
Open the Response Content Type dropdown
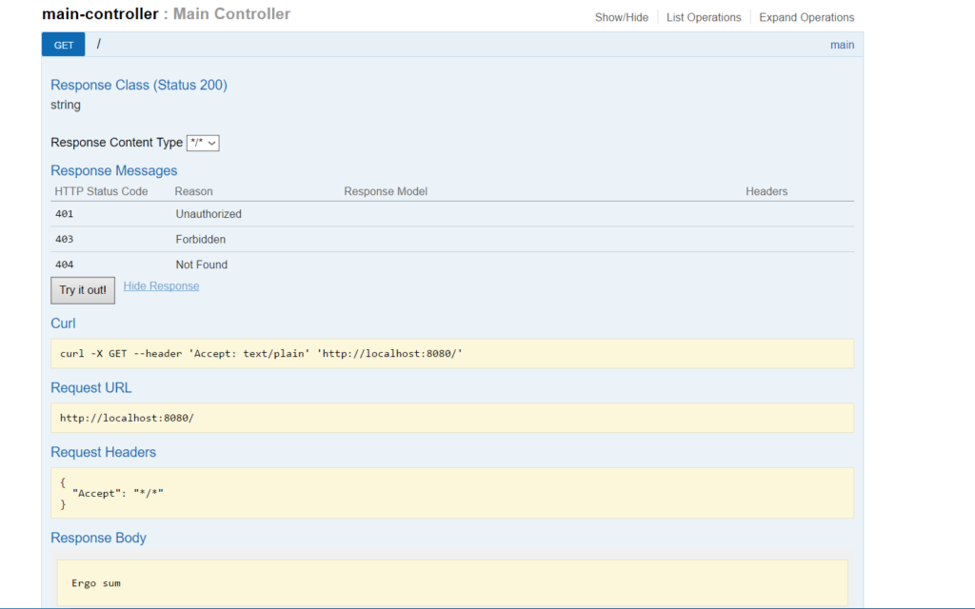click(203, 143)
